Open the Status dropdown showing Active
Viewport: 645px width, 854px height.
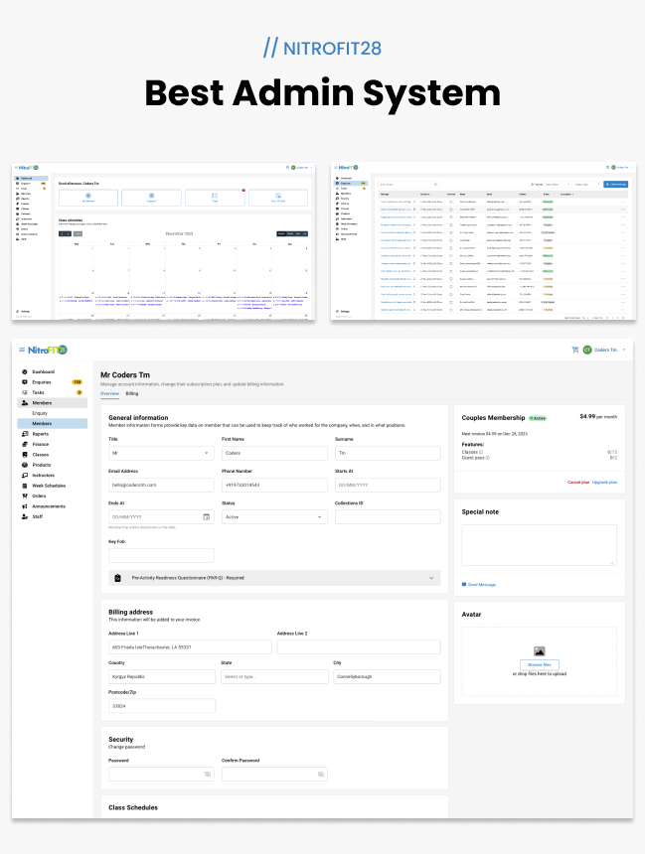(274, 516)
